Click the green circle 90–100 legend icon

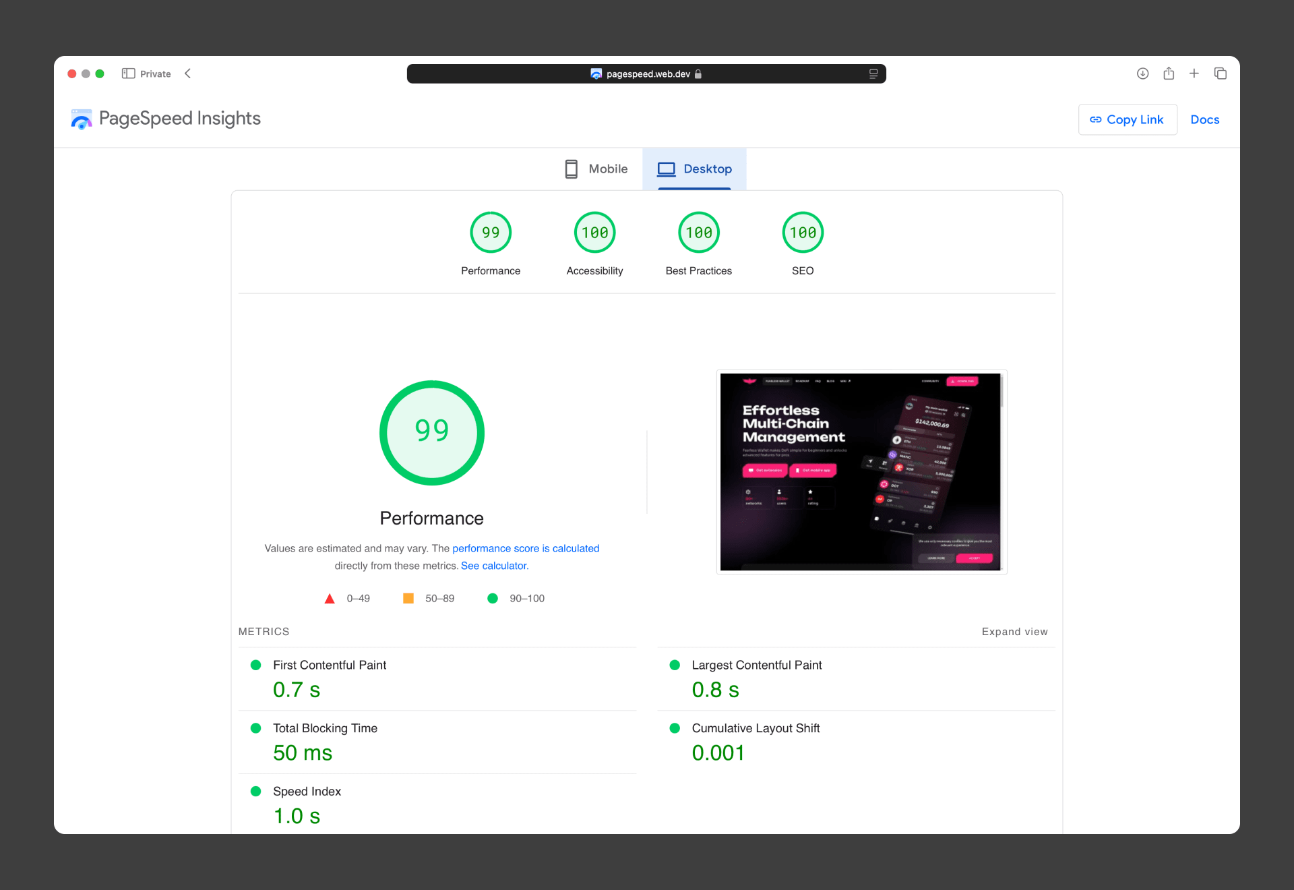(493, 598)
